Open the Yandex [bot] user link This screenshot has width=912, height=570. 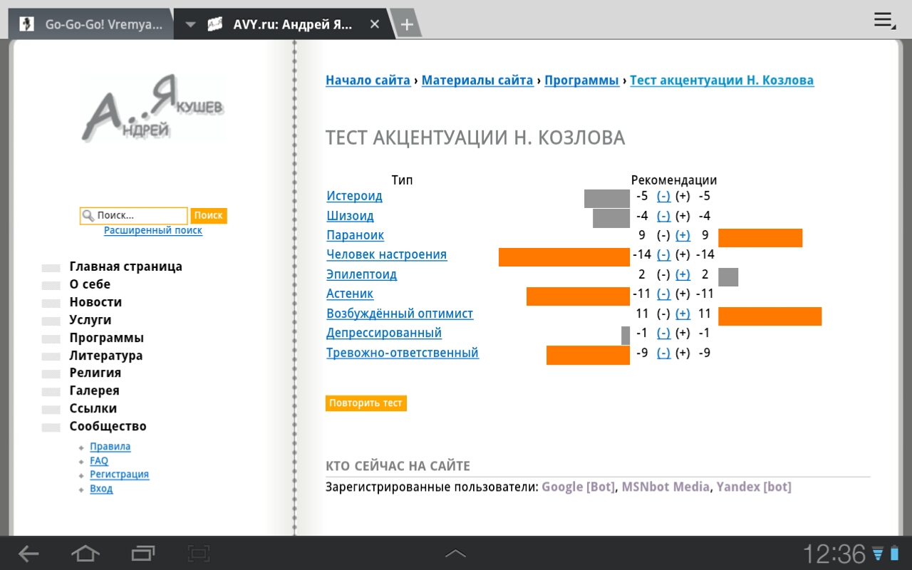coord(754,487)
